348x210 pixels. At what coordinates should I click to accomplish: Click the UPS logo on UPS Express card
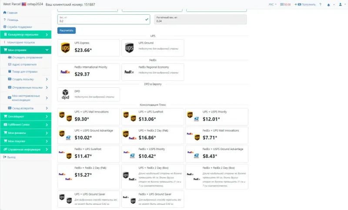point(65,48)
